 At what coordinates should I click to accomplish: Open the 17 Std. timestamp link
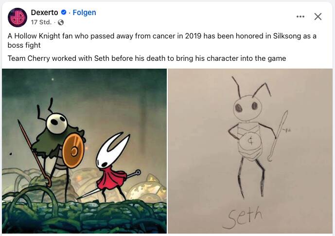click(41, 22)
